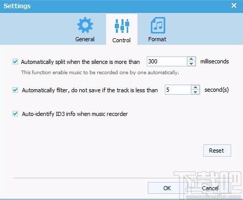The image size is (243, 200).
Task: Open the Format music file icon
Action: pyautogui.click(x=158, y=25)
